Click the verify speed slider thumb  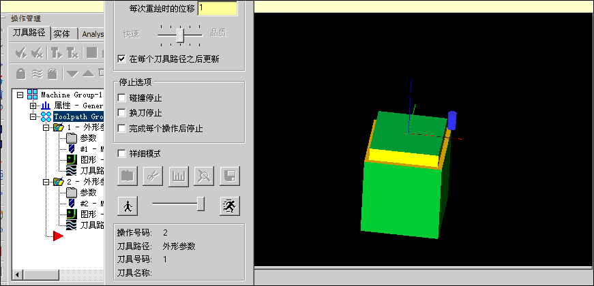click(x=201, y=204)
